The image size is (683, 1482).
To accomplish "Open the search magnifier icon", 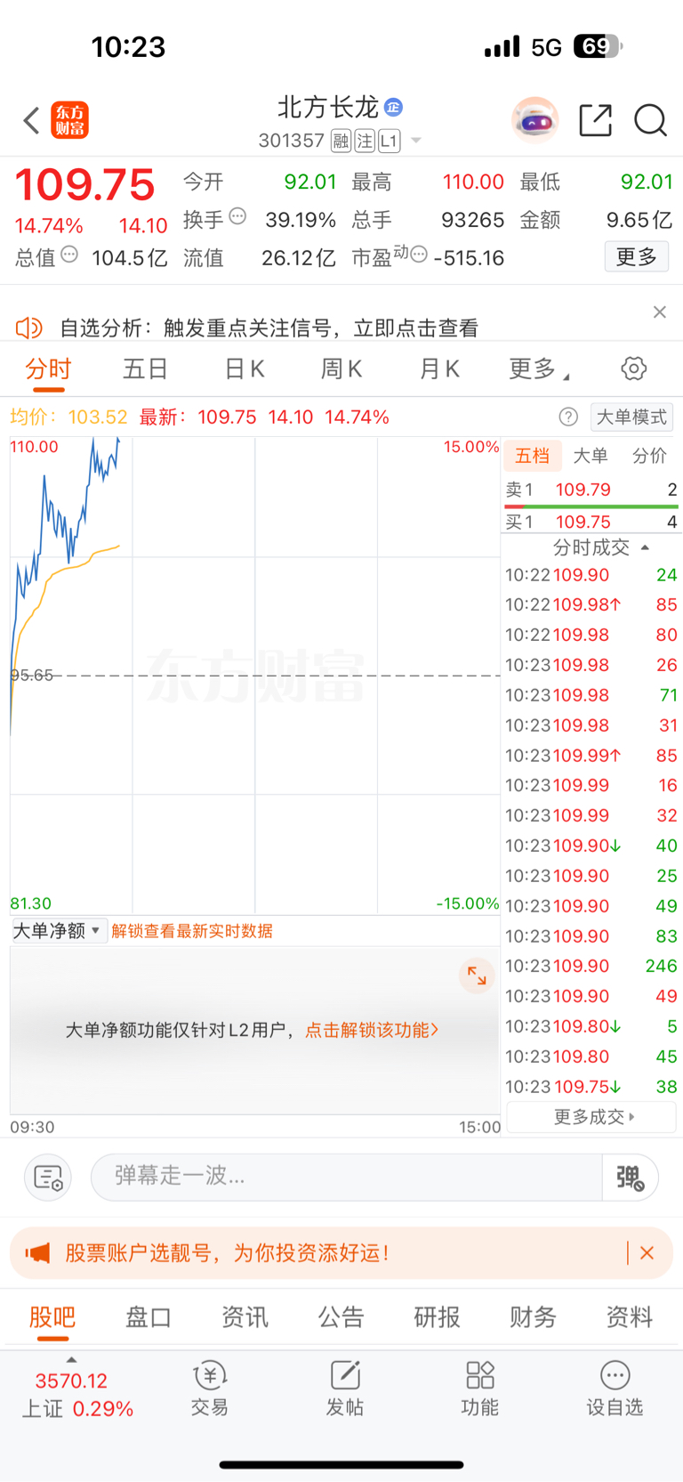I will click(x=650, y=120).
